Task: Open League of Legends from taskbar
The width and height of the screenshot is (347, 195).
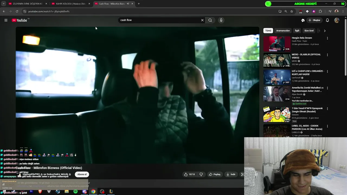Action: [111, 191]
